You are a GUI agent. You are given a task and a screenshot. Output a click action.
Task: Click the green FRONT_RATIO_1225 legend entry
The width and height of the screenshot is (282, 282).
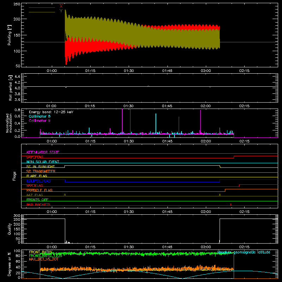point(45,256)
